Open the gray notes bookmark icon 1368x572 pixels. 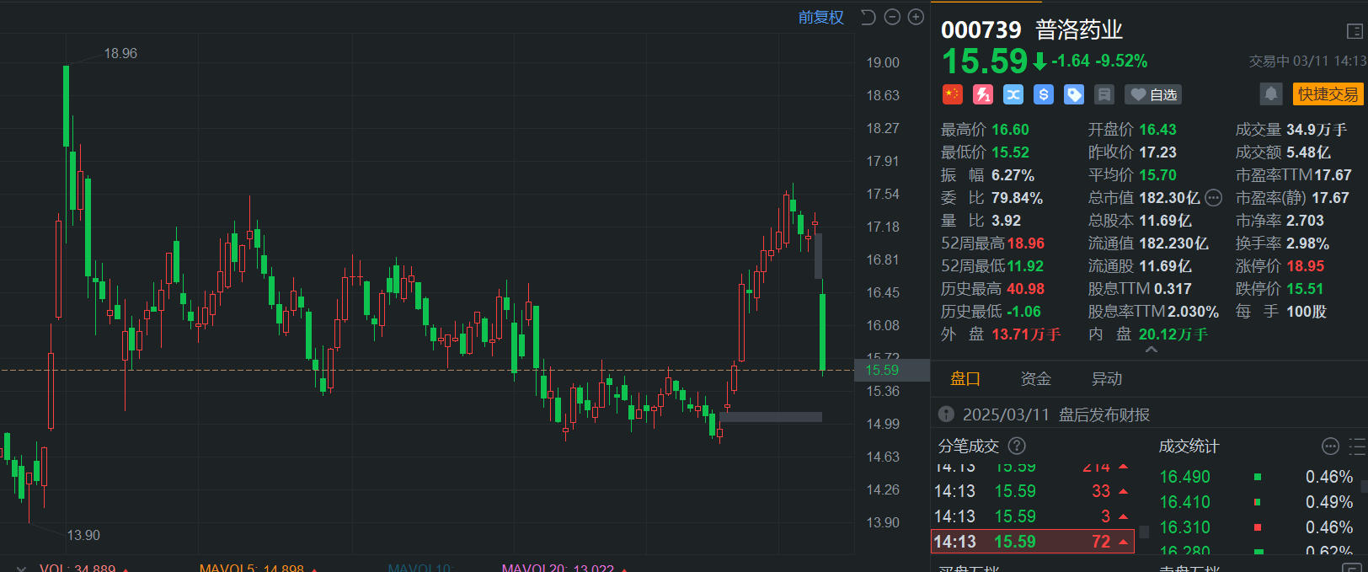tap(1104, 94)
